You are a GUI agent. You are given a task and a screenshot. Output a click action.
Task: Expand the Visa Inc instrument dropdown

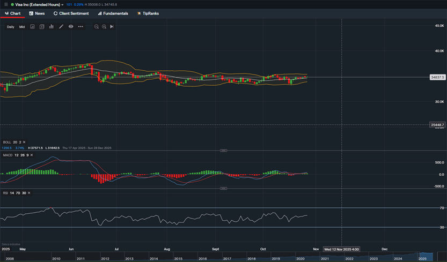tap(62, 5)
